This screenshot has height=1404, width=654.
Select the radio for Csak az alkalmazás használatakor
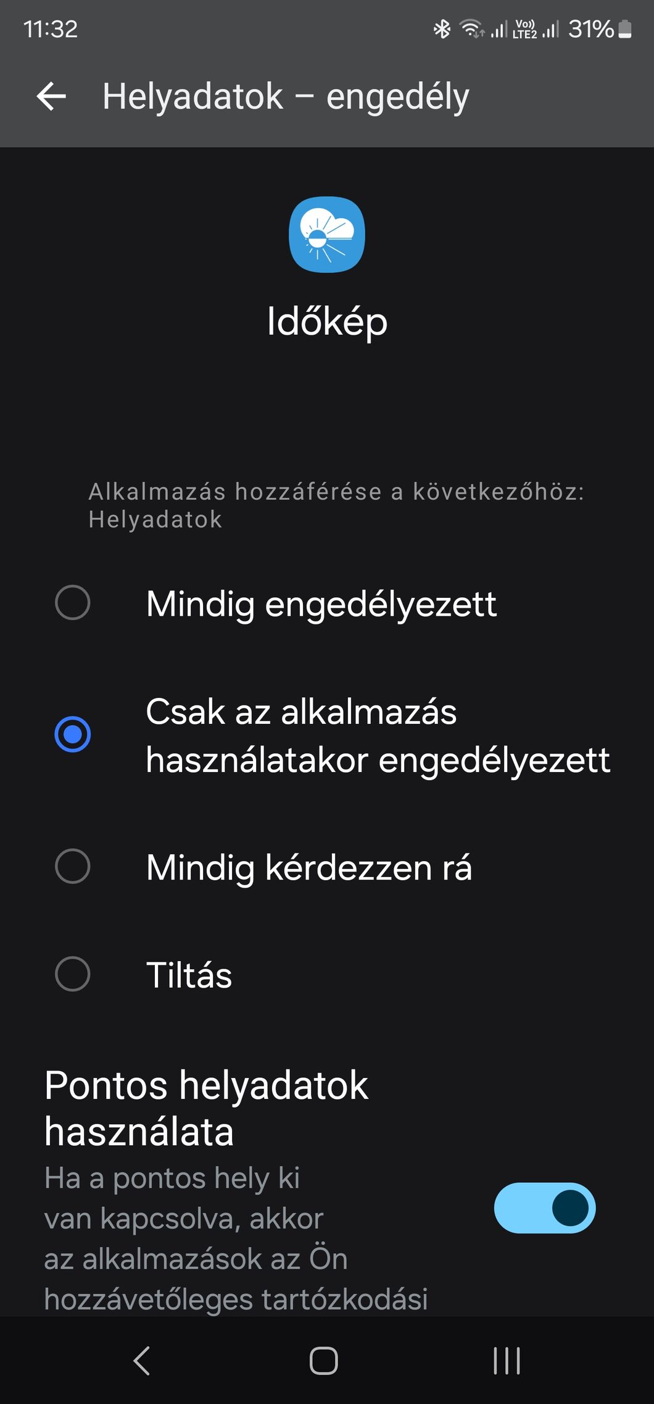pos(73,734)
